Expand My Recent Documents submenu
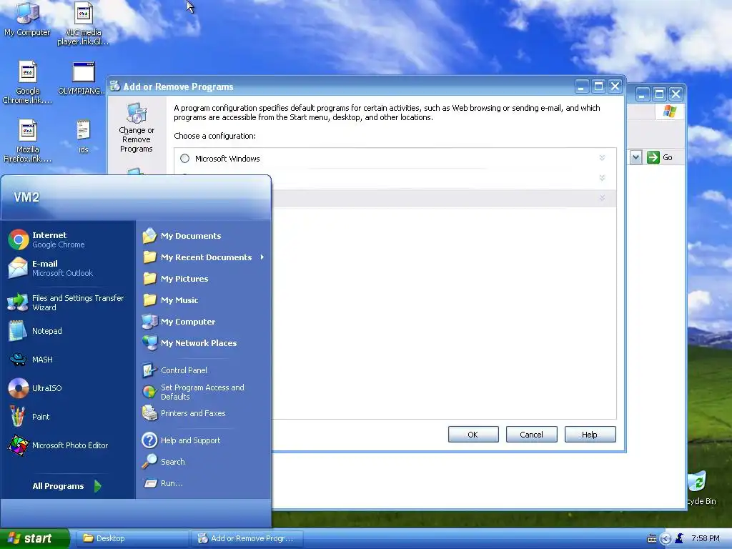 pos(204,257)
